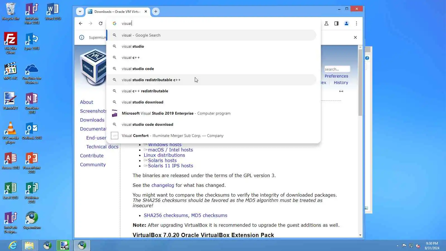Open the MD5 checksums link
Viewport: 446px width, 251px height.
209,215
